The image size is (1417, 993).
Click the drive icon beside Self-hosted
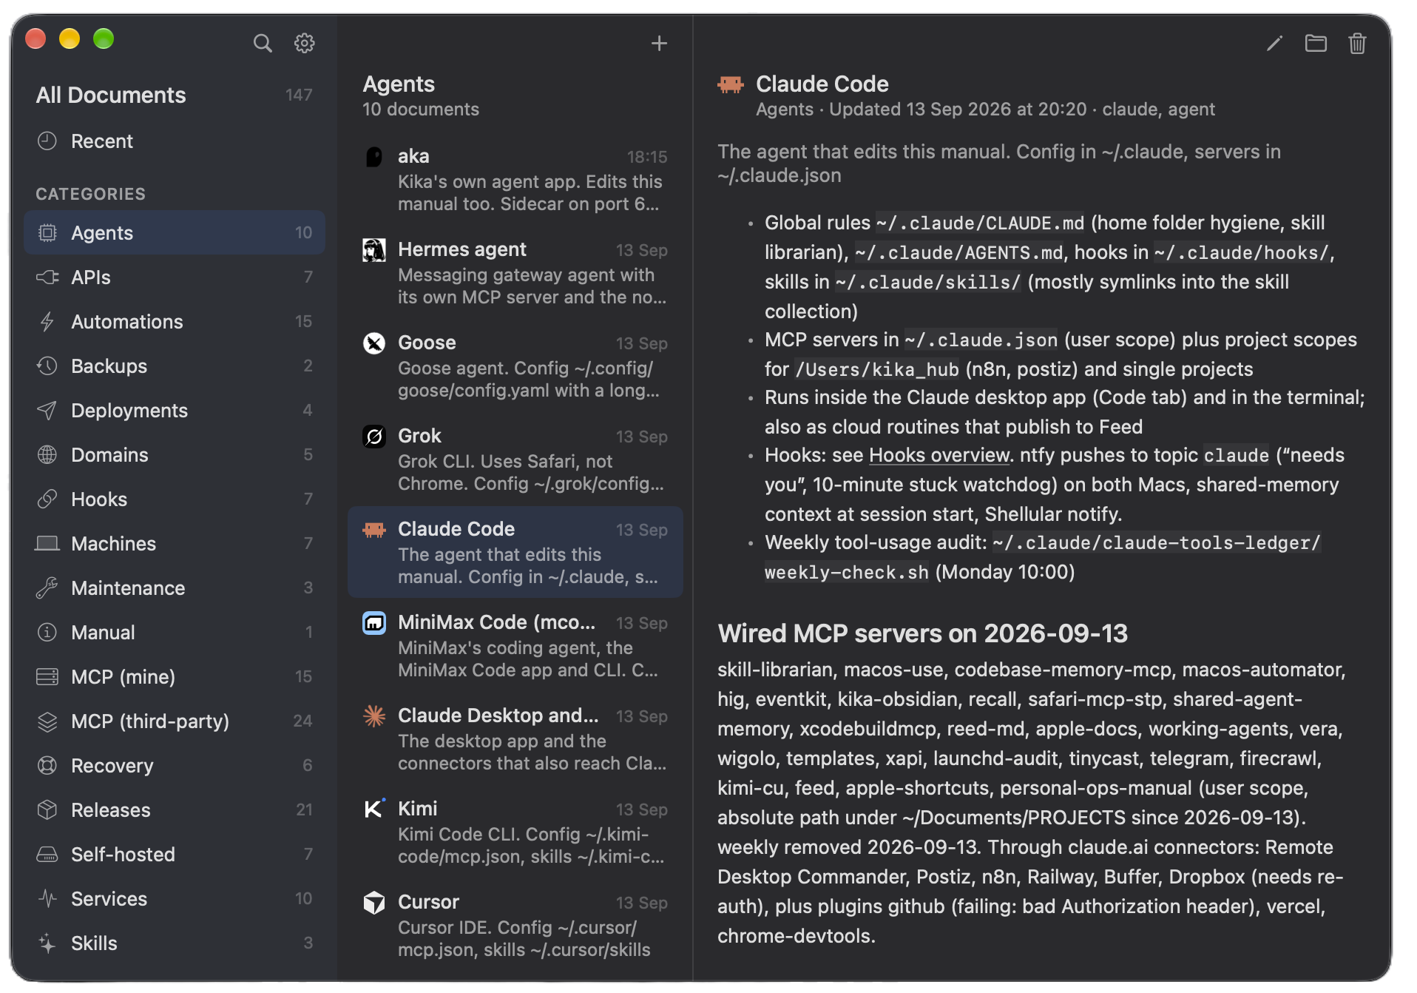[x=47, y=855]
